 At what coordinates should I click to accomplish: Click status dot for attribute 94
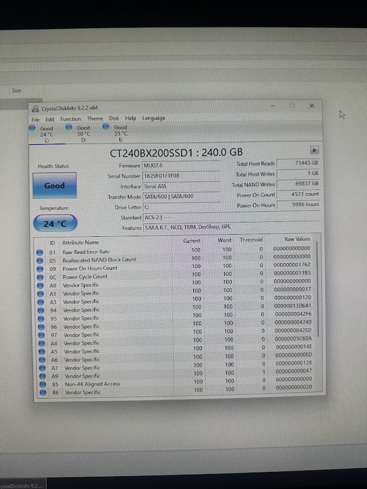(x=41, y=310)
